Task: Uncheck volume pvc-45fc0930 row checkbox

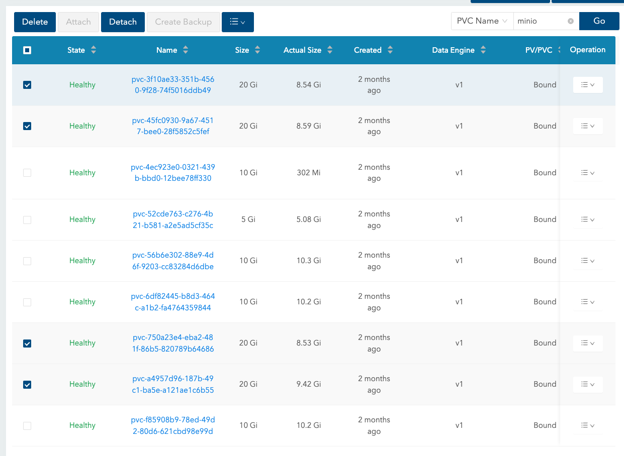Action: 27,126
